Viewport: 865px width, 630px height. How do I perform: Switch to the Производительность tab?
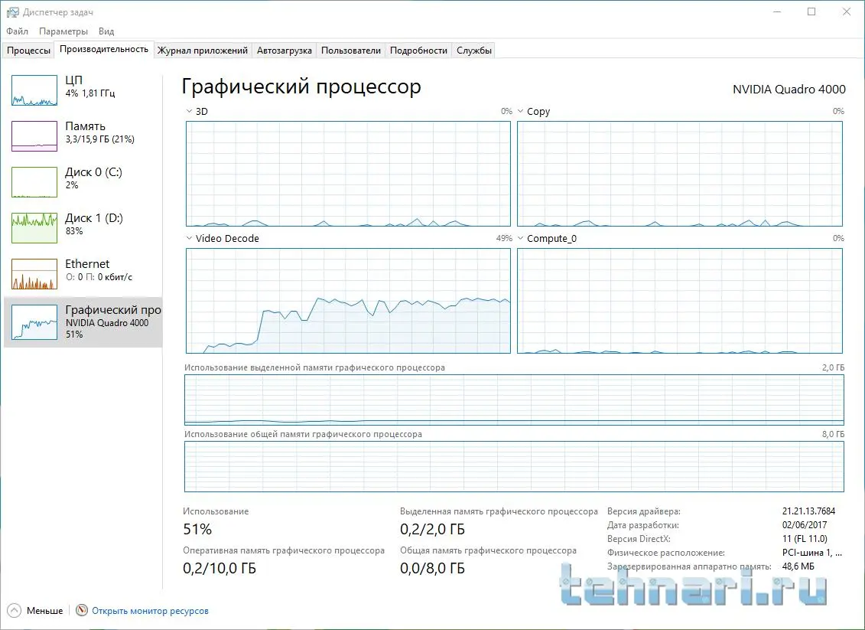104,49
